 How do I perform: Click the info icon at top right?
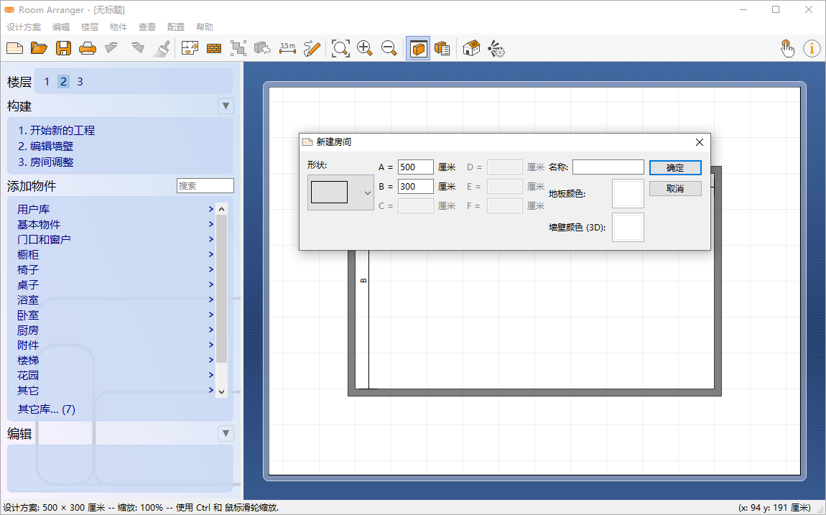(812, 48)
